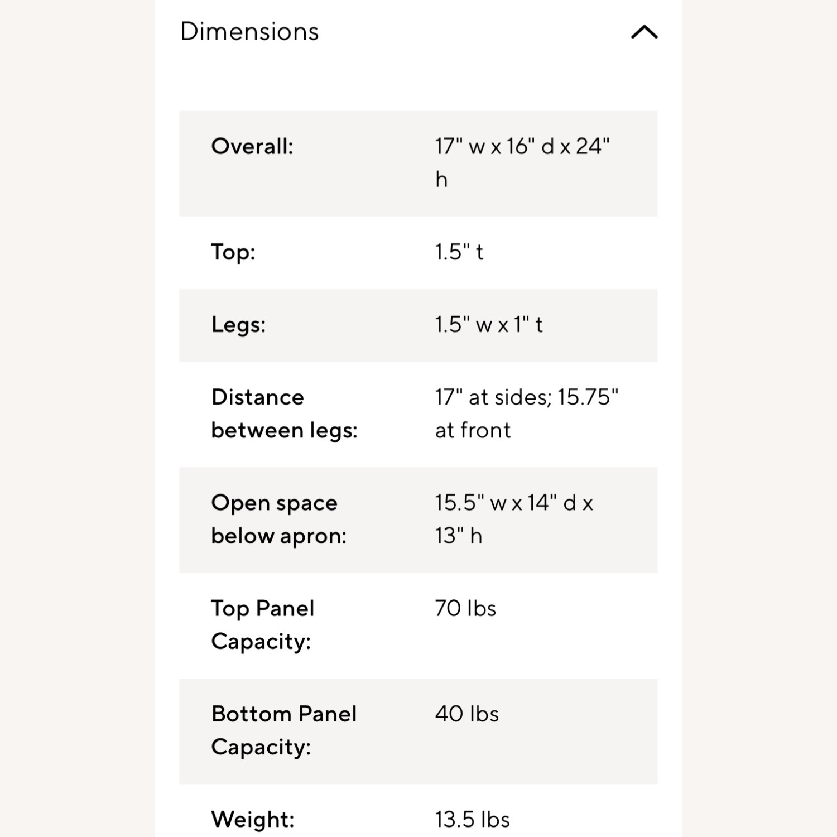837x837 pixels.
Task: Select the Legs label
Action: point(238,325)
